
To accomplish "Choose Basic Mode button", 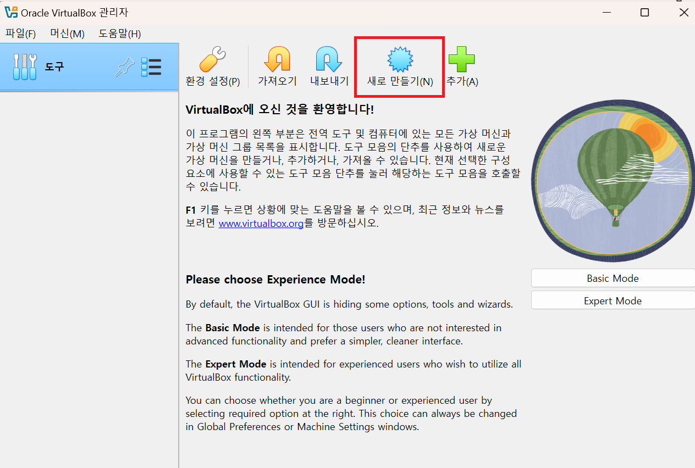I will coord(613,278).
